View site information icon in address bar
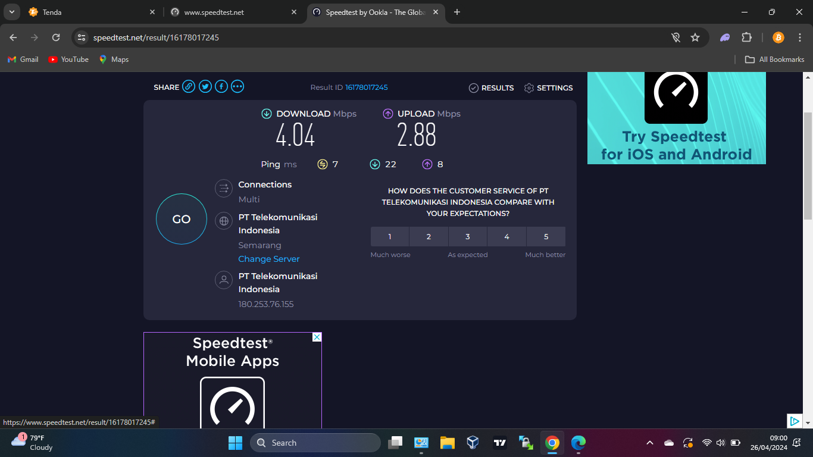The width and height of the screenshot is (813, 457). [82, 37]
